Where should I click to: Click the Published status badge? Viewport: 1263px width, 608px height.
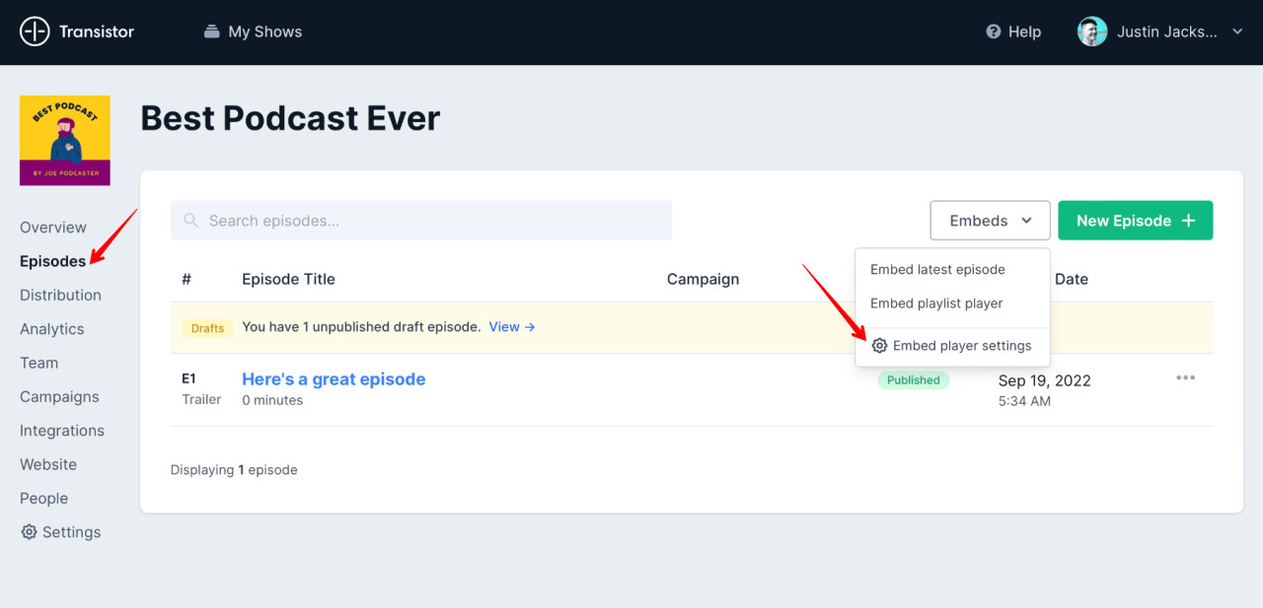[x=913, y=379]
